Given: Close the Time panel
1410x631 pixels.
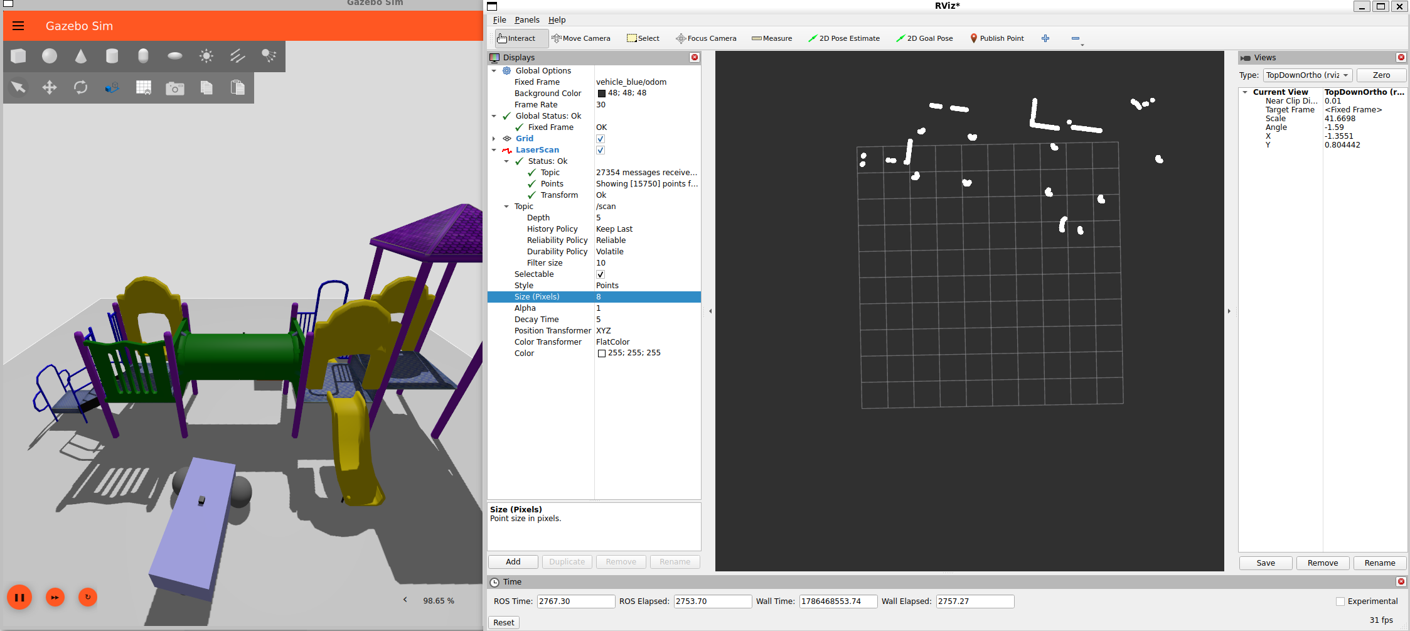Looking at the screenshot, I should click(x=1401, y=581).
